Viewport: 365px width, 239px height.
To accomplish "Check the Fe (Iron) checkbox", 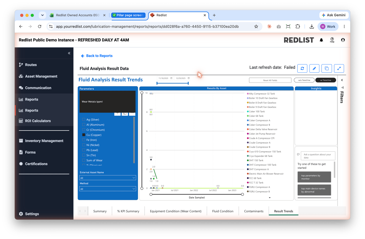I will 84,140.
